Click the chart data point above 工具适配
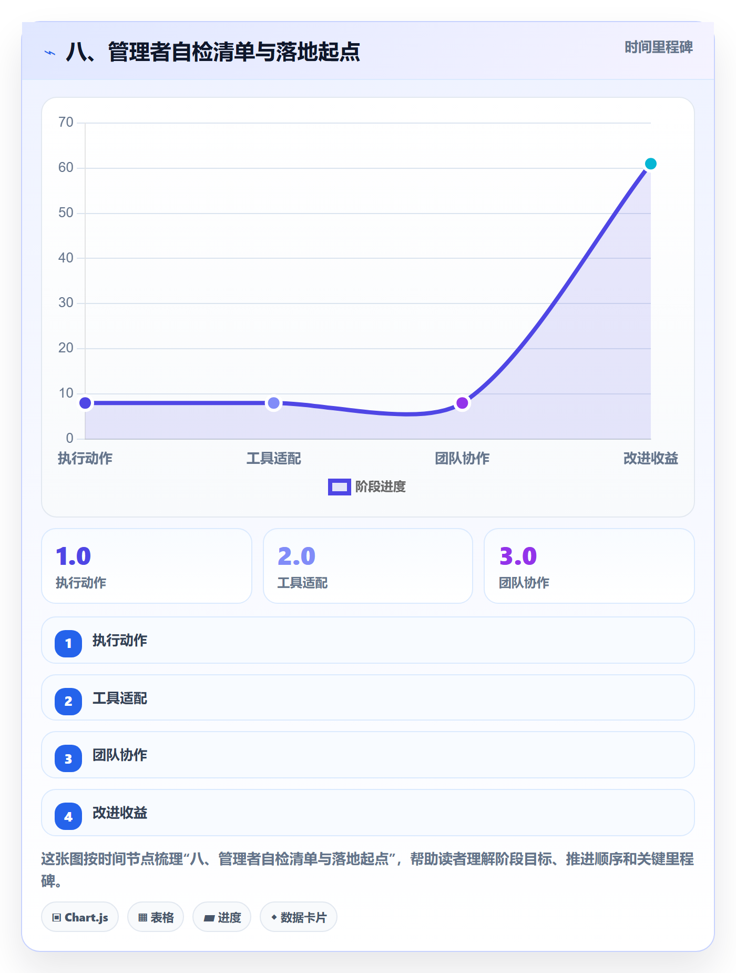The image size is (736, 973). point(273,403)
